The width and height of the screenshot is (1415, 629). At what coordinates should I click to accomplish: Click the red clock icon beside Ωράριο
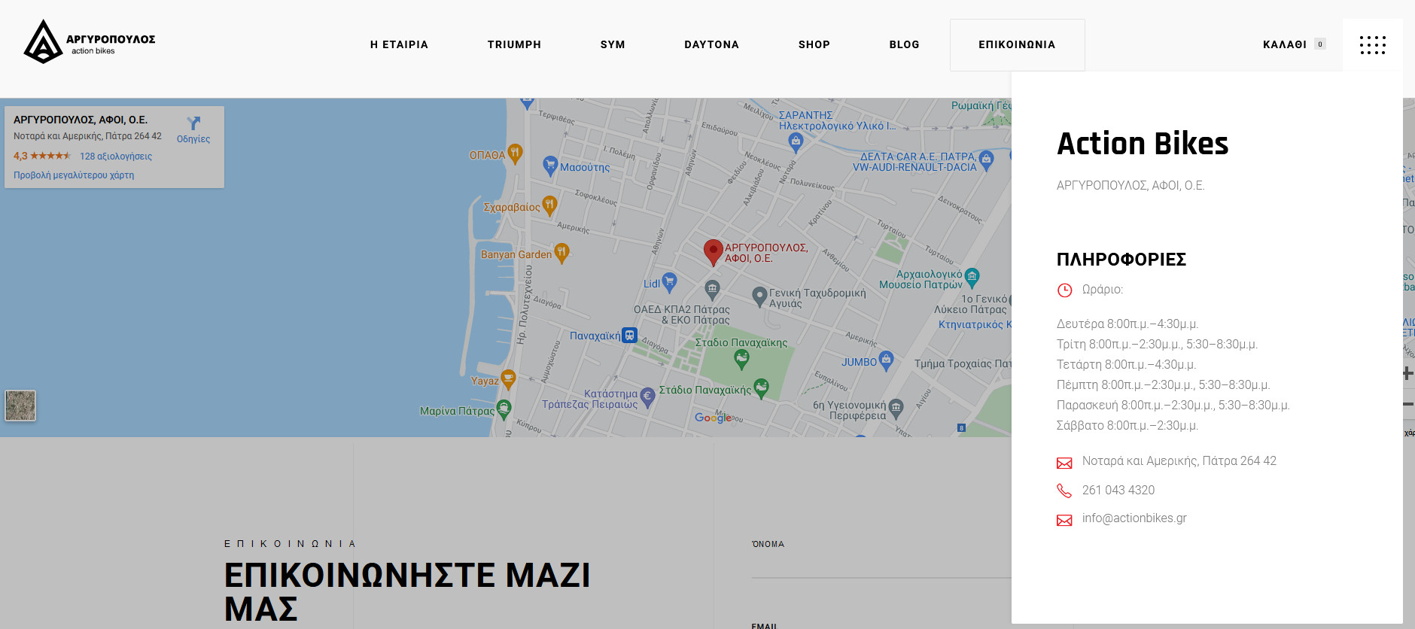coord(1064,290)
